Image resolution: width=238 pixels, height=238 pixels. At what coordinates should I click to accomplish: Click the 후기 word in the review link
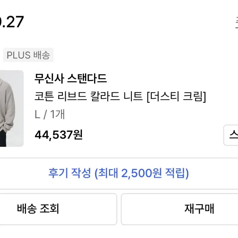(58, 173)
